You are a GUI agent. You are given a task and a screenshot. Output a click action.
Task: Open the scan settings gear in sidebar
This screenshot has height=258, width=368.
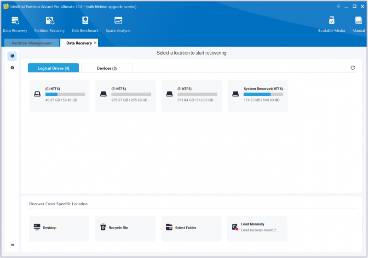pos(12,67)
